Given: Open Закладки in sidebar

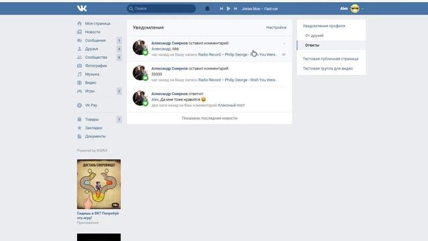Looking at the screenshot, I should (94, 128).
